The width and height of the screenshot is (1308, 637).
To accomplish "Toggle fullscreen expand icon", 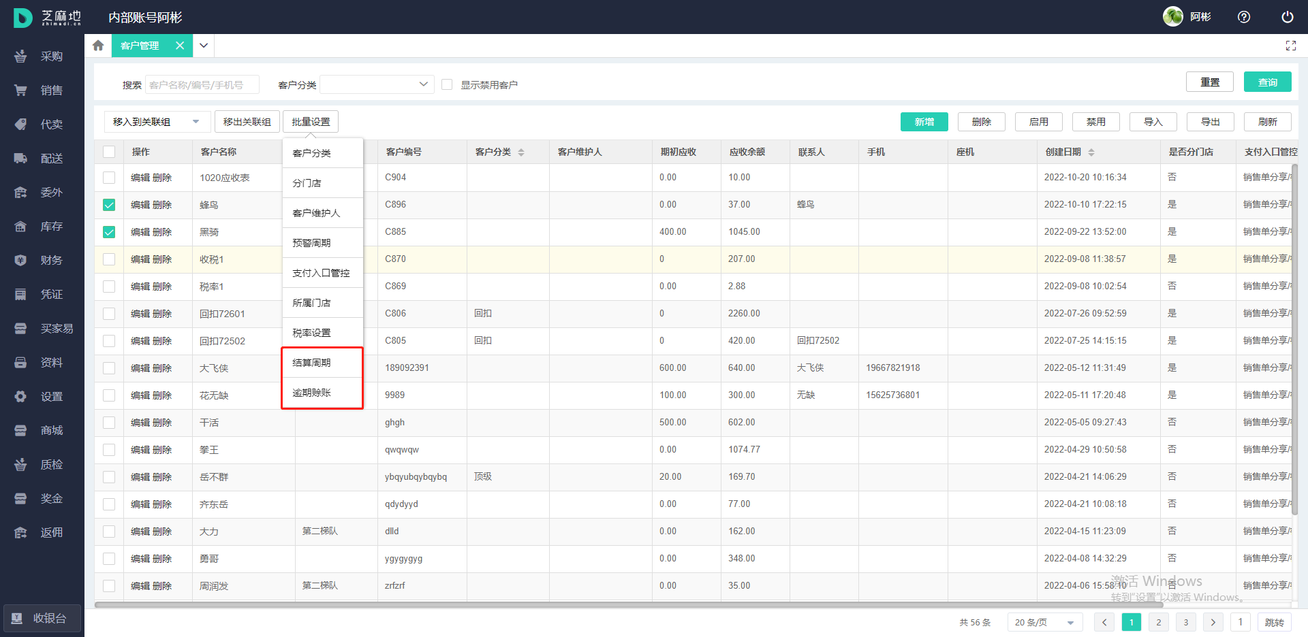I will tap(1290, 46).
